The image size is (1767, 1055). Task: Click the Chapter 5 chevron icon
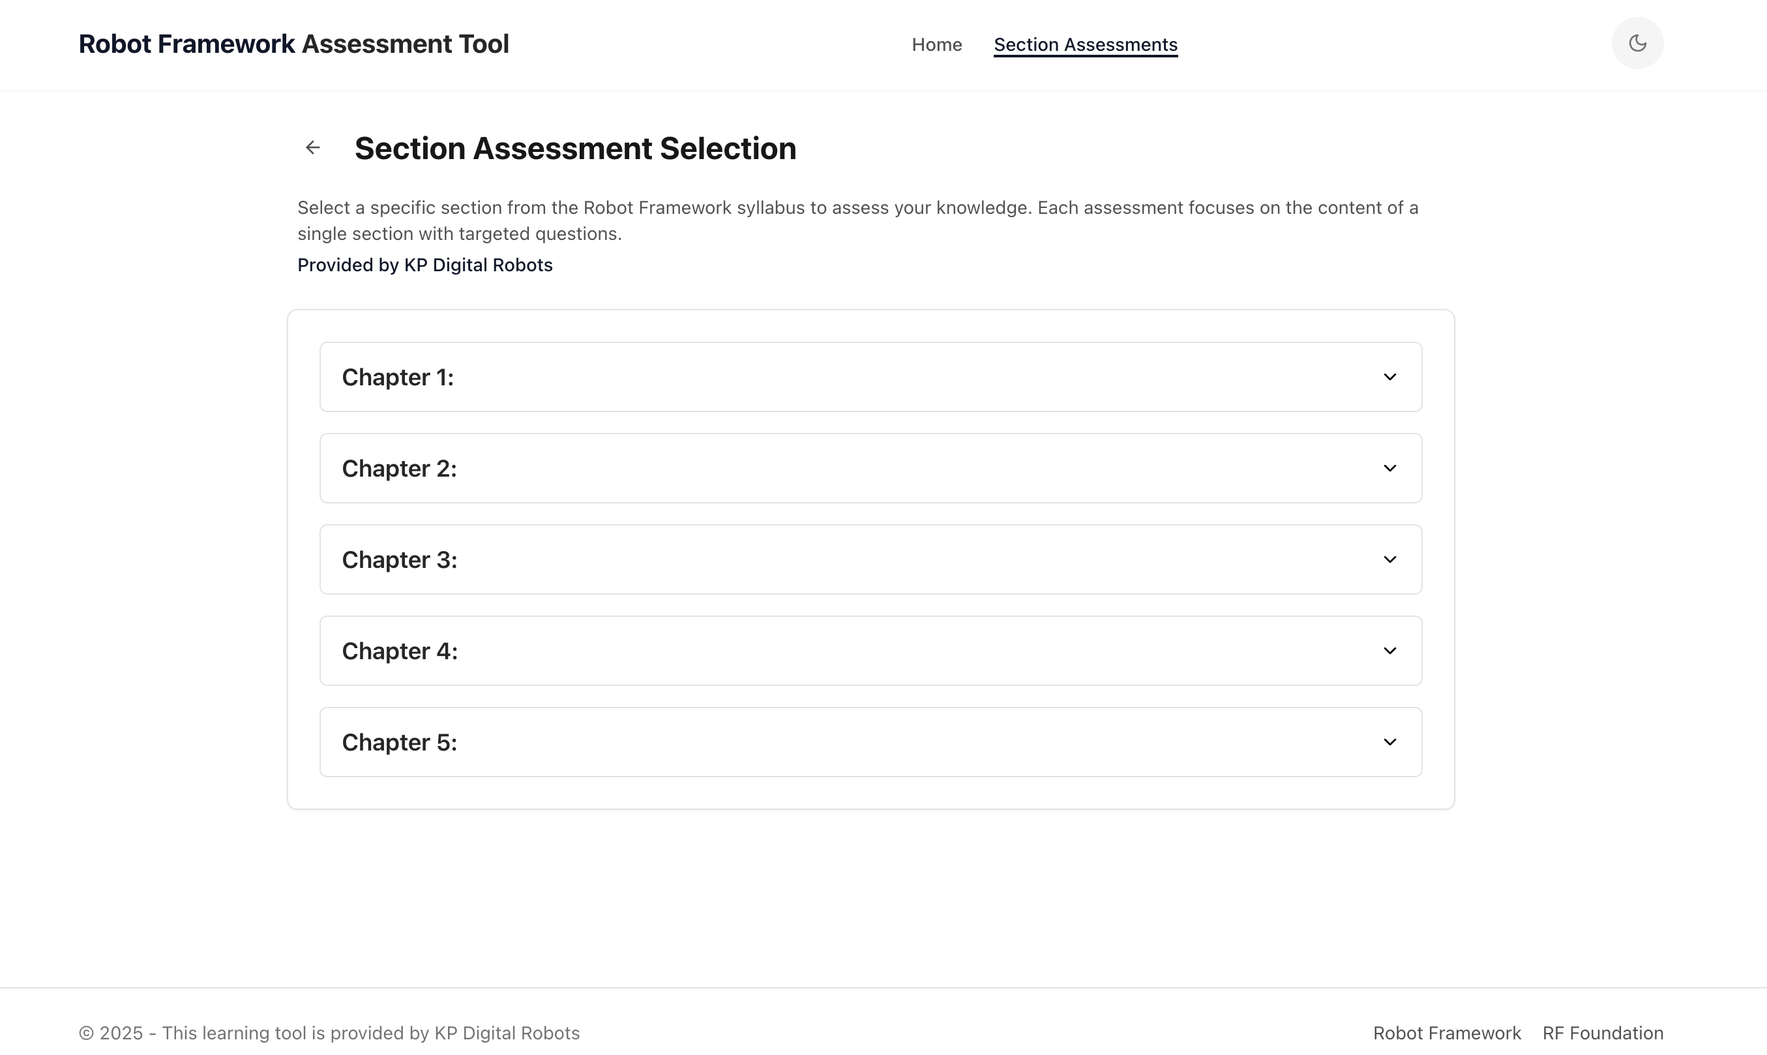[1389, 741]
